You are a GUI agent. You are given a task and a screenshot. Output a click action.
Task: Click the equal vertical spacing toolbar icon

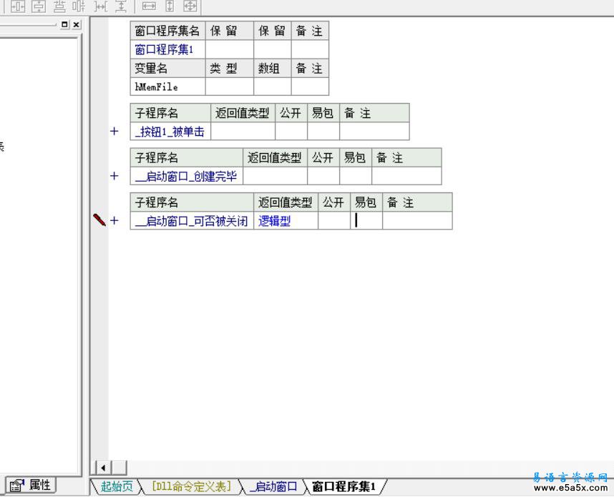click(x=121, y=6)
